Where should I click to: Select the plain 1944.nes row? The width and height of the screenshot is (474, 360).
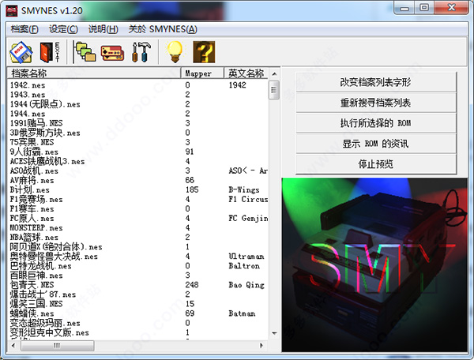28,114
